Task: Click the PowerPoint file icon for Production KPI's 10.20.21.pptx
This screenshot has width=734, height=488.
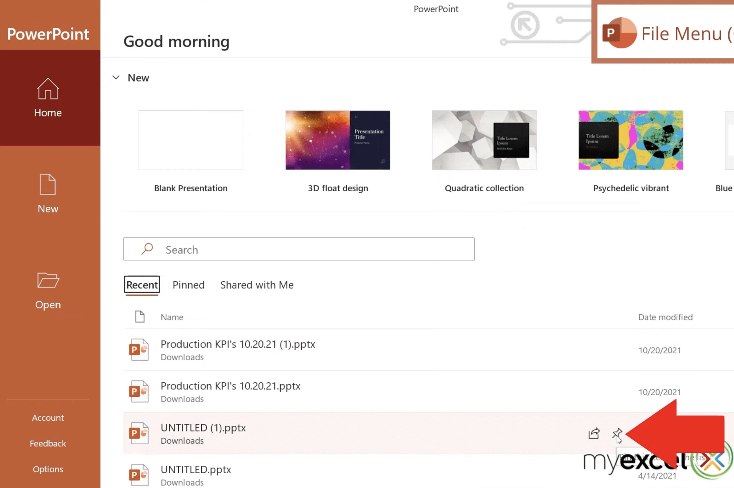Action: (x=139, y=392)
